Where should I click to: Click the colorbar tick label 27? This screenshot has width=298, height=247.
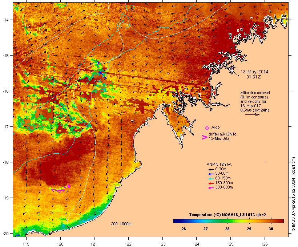(205, 229)
